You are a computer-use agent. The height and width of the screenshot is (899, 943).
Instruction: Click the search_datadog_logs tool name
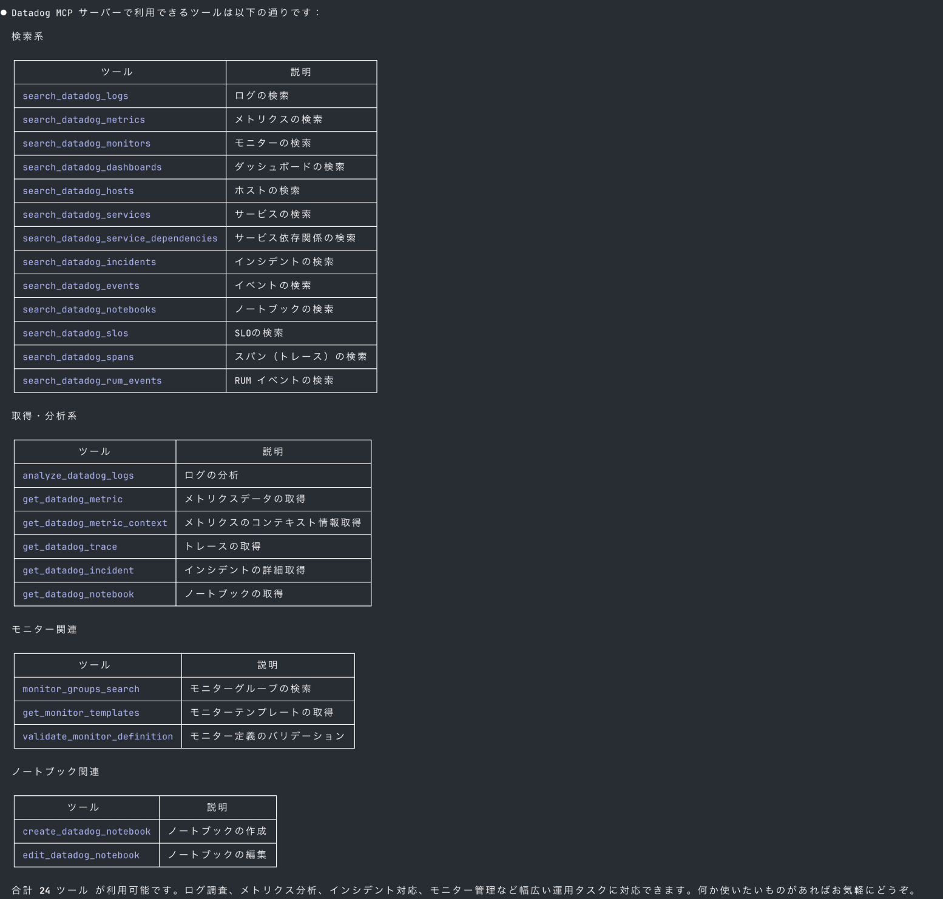click(75, 96)
